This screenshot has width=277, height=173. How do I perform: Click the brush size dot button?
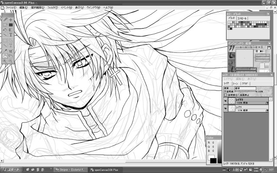259,47
